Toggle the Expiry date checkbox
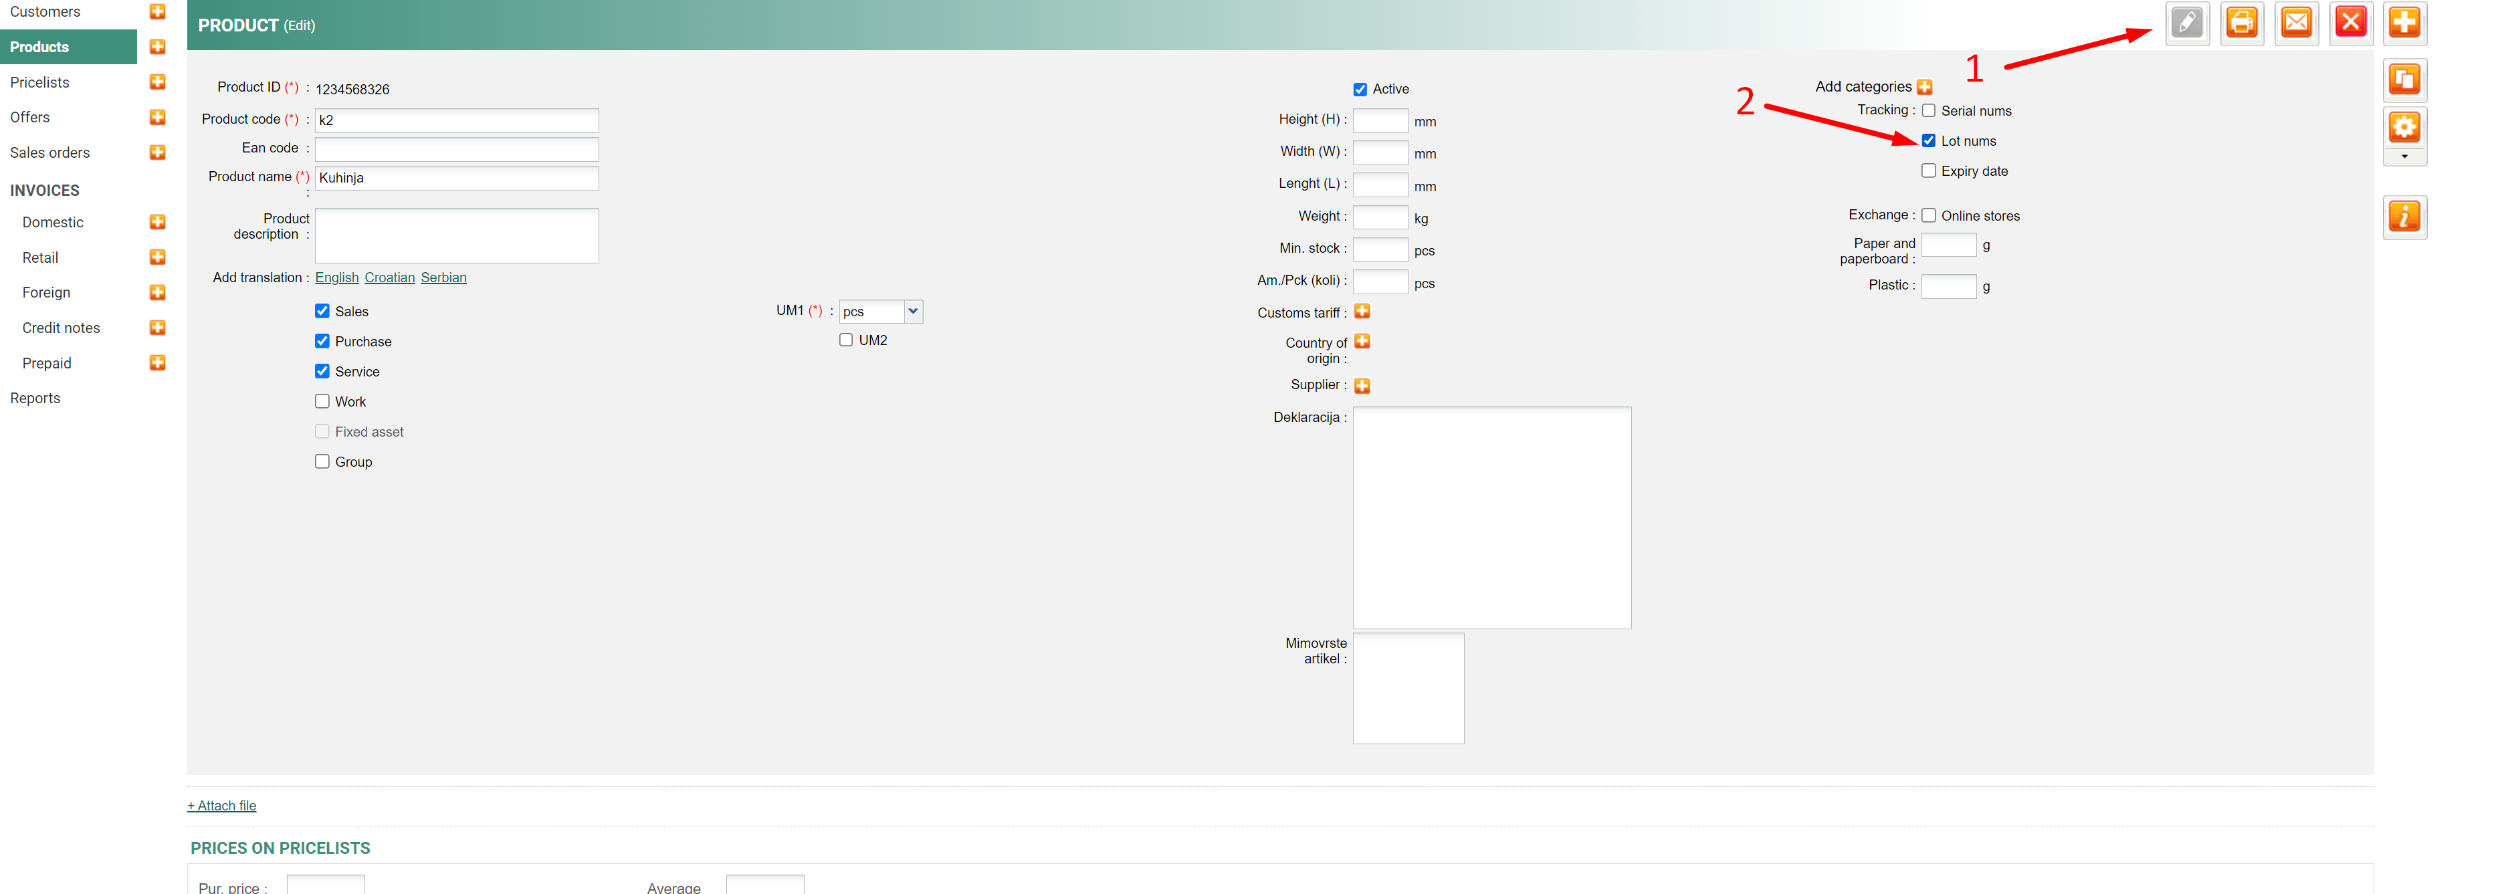 tap(1928, 171)
